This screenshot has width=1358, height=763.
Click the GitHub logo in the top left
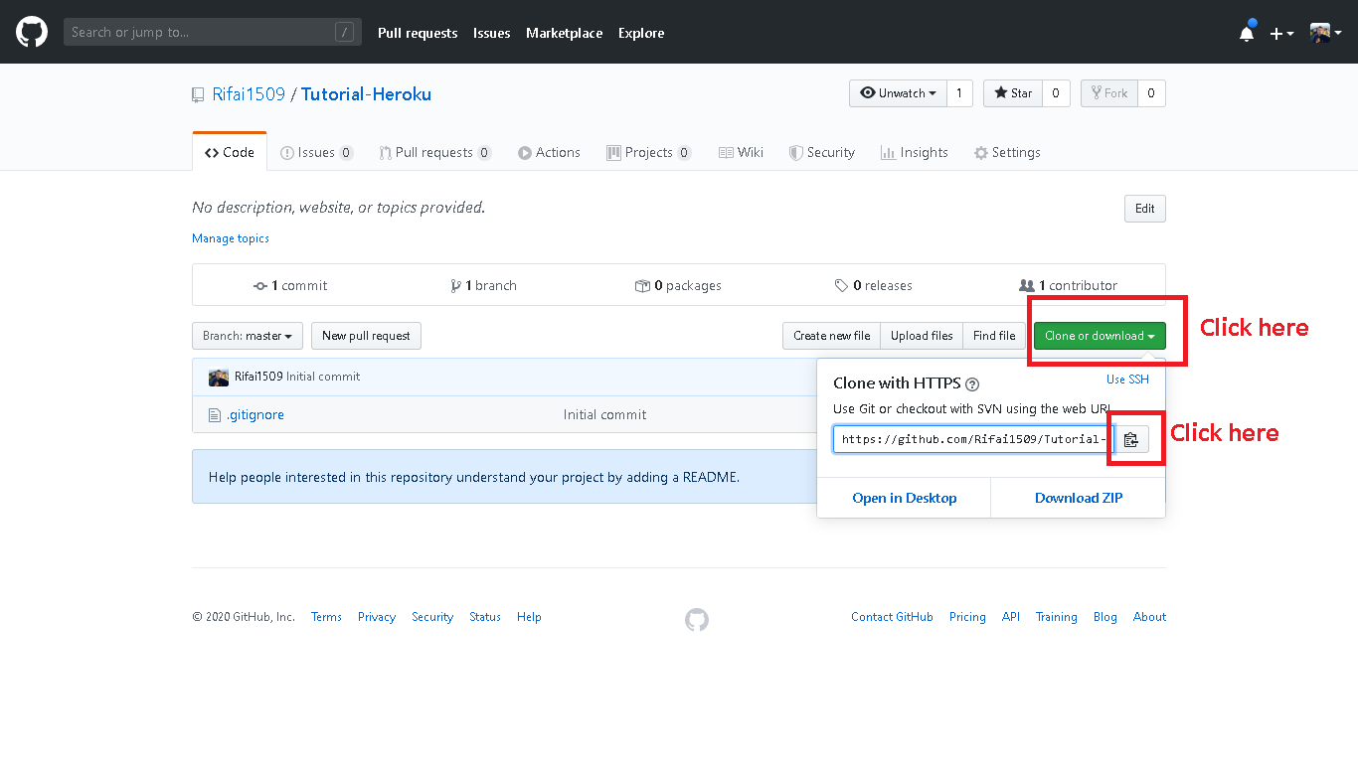tap(31, 31)
